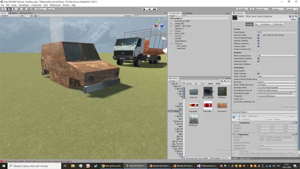
Task: Click the Revert button
Action: pyautogui.click(x=285, y=106)
